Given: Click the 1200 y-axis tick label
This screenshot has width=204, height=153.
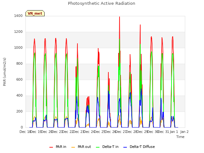Looking at the screenshot, I should (x=18, y=32).
